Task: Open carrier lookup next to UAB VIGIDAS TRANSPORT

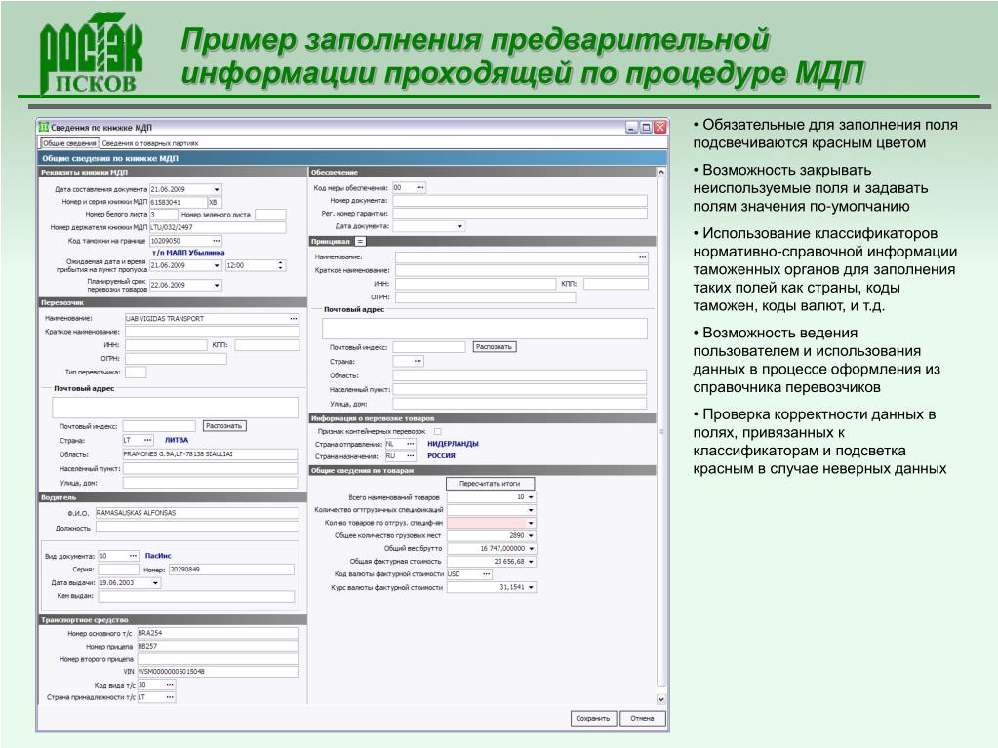Action: [x=294, y=319]
